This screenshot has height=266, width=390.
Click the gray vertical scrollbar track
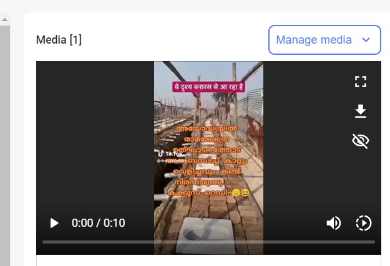tap(5, 145)
